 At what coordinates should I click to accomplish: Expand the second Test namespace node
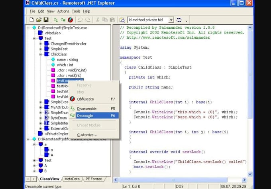pos(34,160)
